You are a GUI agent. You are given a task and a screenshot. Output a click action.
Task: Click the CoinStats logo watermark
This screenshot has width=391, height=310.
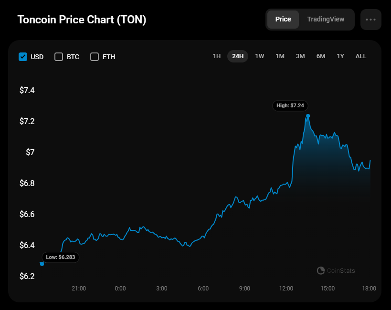[336, 271]
